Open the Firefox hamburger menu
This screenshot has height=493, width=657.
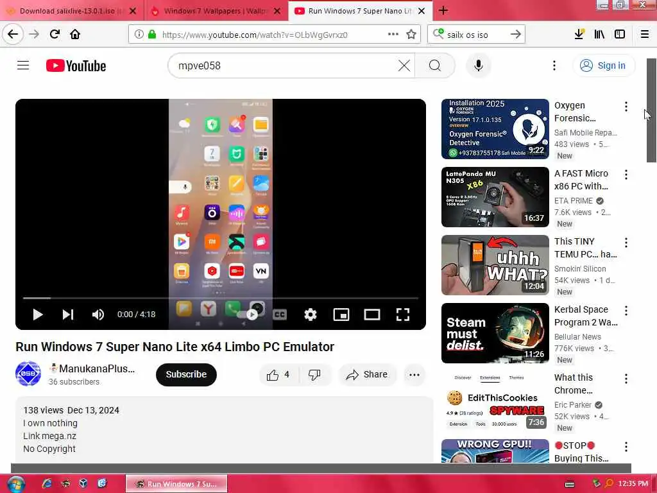click(645, 35)
